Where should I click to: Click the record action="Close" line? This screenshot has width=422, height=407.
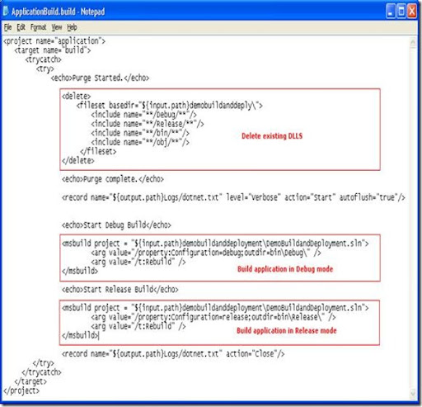173,353
